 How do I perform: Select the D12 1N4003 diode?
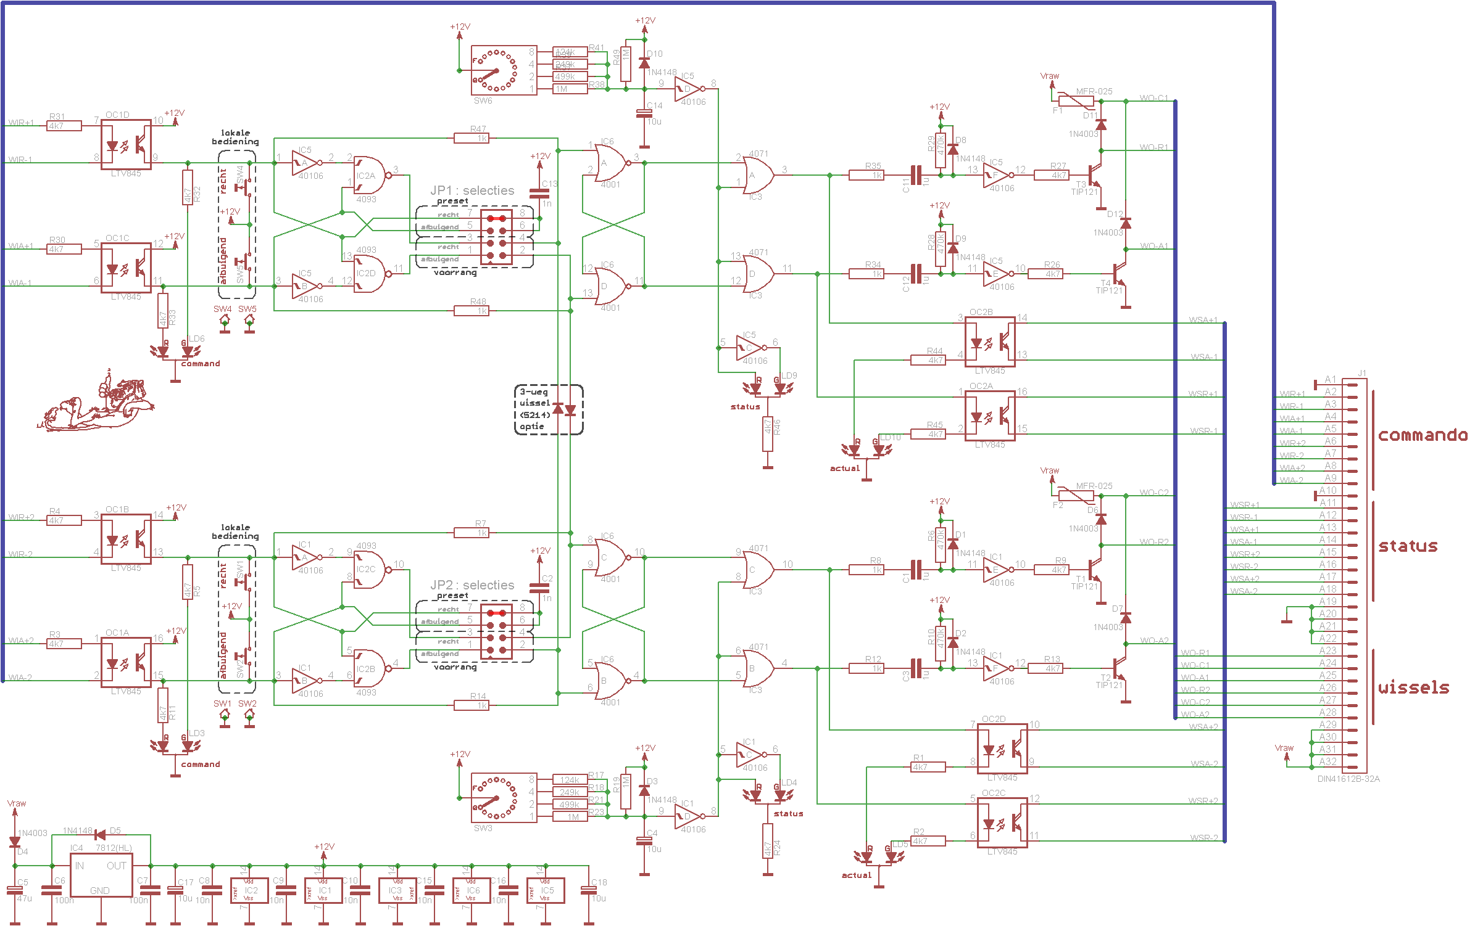1126,223
